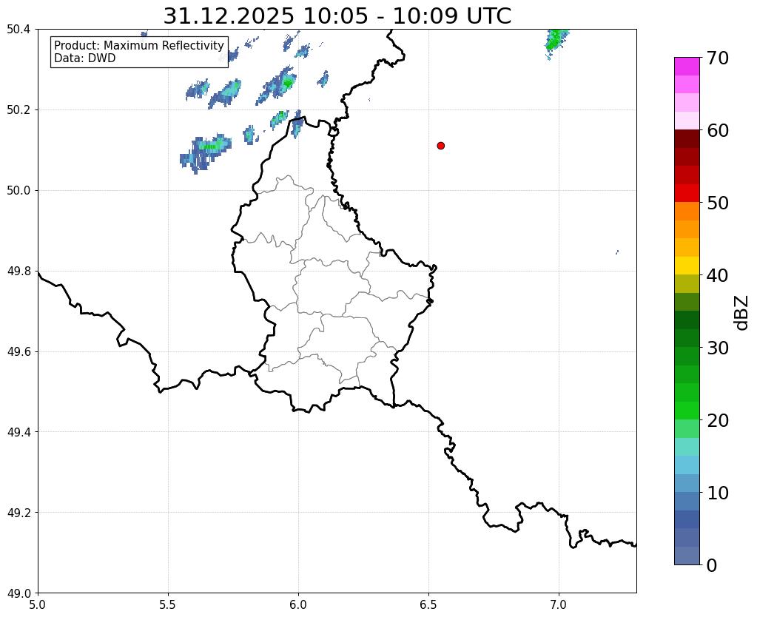Click the longitude axis label "7.0"
Screen dimensions: 757x617
[x=559, y=604]
